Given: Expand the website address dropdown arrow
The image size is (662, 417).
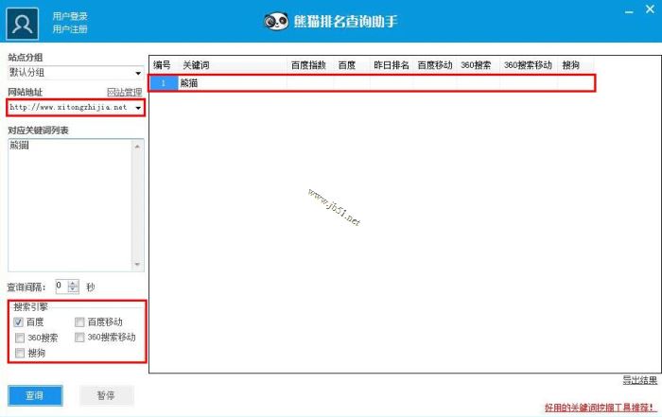Looking at the screenshot, I should [138, 108].
